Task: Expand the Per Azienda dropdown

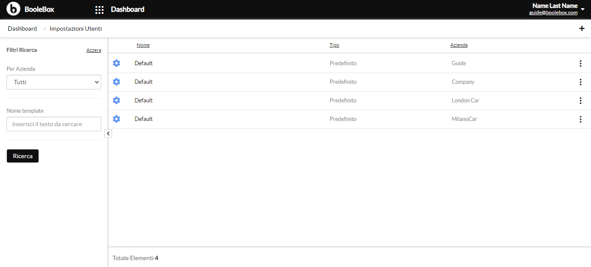Action: point(54,82)
